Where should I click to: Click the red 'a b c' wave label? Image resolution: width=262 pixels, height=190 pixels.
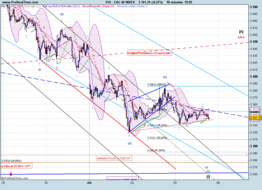click(x=241, y=37)
